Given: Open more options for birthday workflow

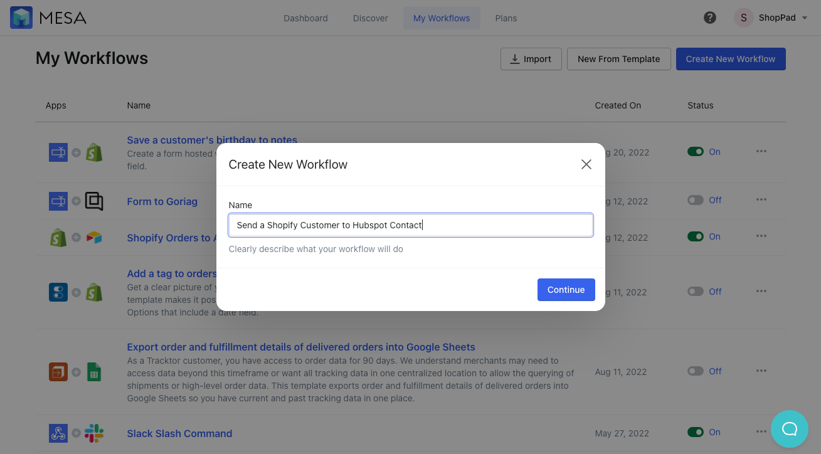Looking at the screenshot, I should (761, 151).
